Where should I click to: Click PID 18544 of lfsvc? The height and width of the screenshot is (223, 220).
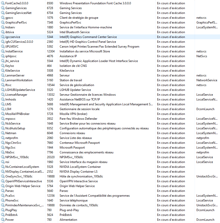tap(51, 85)
